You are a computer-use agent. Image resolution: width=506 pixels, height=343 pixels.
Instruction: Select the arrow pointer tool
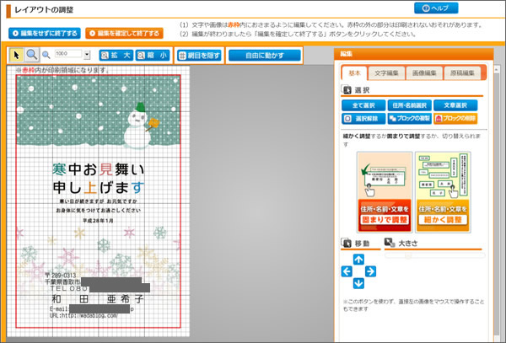(16, 55)
